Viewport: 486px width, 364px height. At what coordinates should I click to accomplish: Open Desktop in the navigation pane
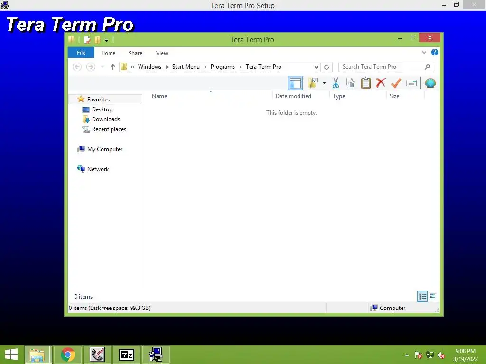pyautogui.click(x=102, y=109)
